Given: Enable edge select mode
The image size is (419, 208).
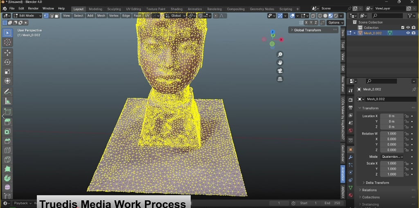Looking at the screenshot, I should pyautogui.click(x=52, y=16).
